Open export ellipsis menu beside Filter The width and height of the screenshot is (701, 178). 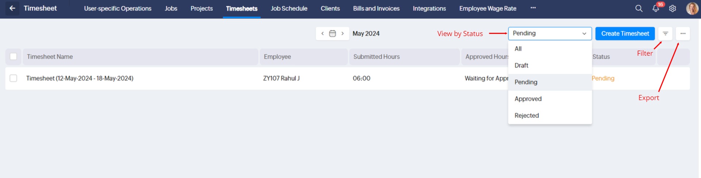(x=683, y=33)
